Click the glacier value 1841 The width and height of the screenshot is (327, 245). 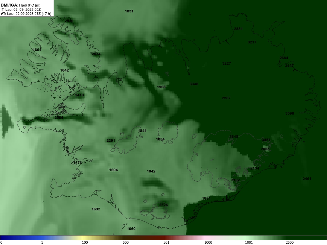click(x=142, y=131)
